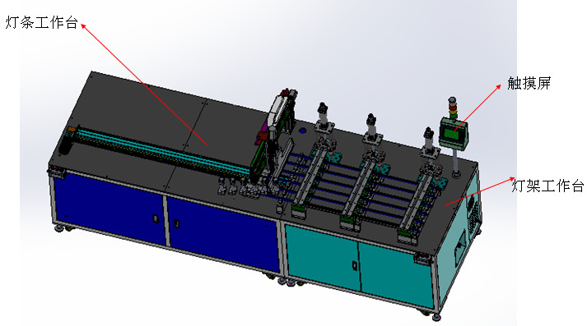Image resolution: width=587 pixels, height=326 pixels.
Task: Click the latch on first blue door
Action: click(x=156, y=218)
